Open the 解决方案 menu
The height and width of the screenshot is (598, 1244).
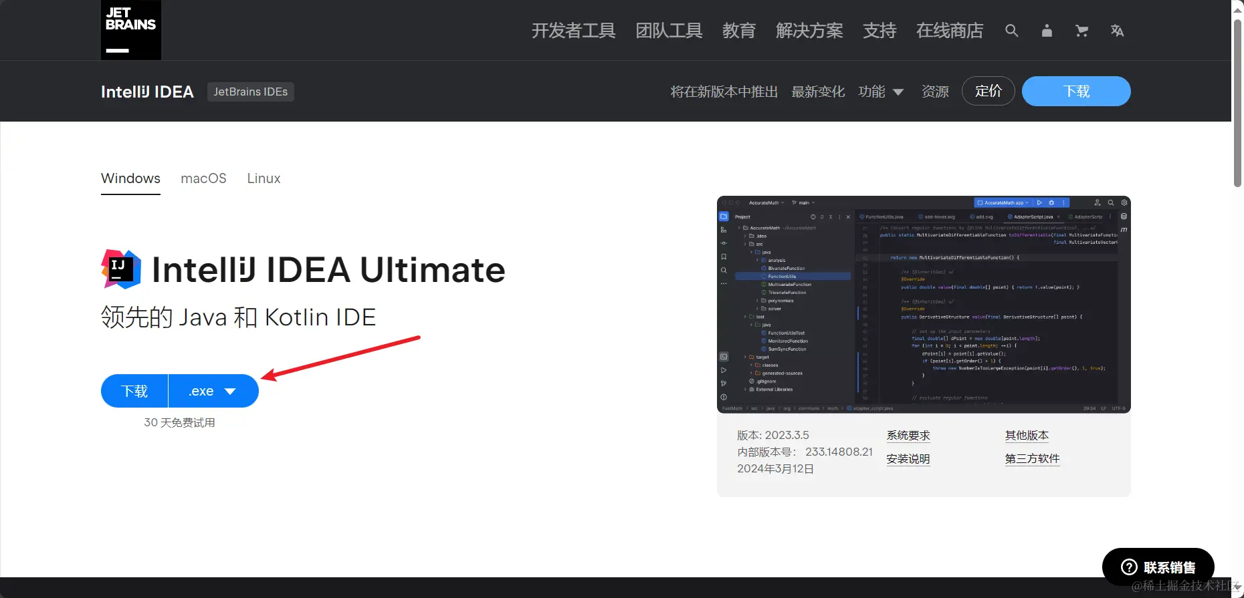809,31
